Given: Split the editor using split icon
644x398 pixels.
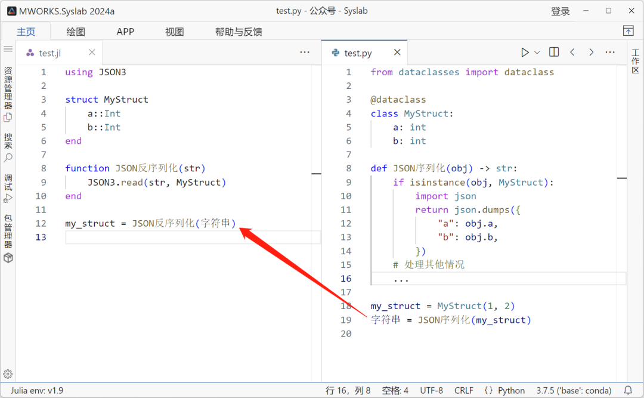Looking at the screenshot, I should (x=553, y=52).
